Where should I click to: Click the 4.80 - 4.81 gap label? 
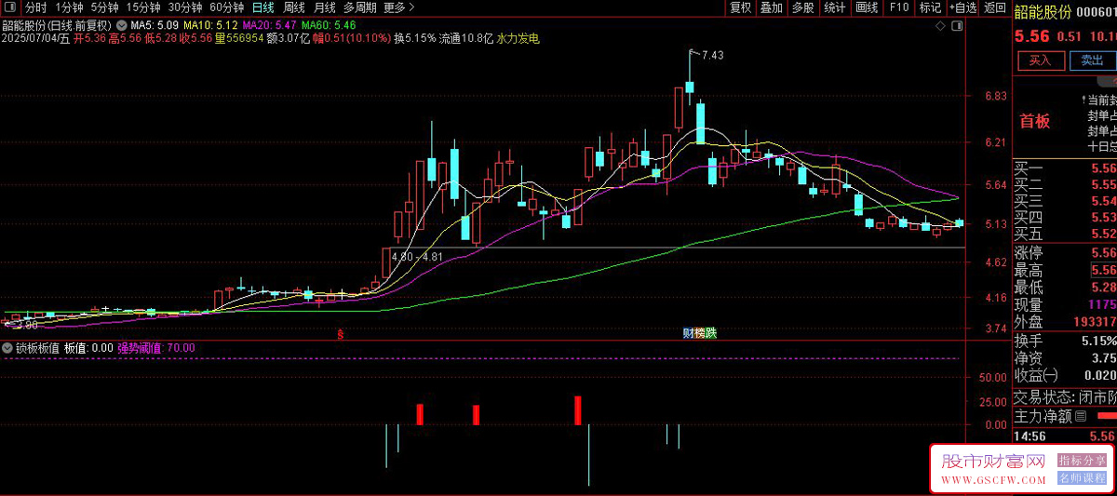point(417,256)
